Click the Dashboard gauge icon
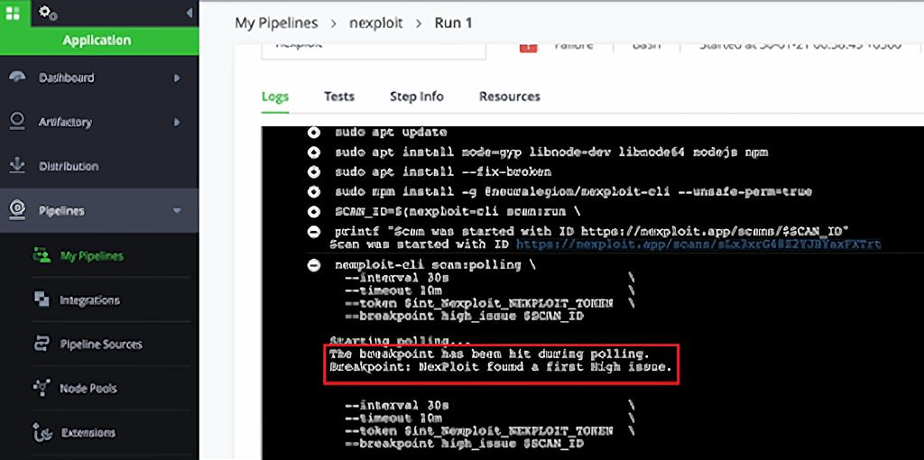 click(x=17, y=78)
